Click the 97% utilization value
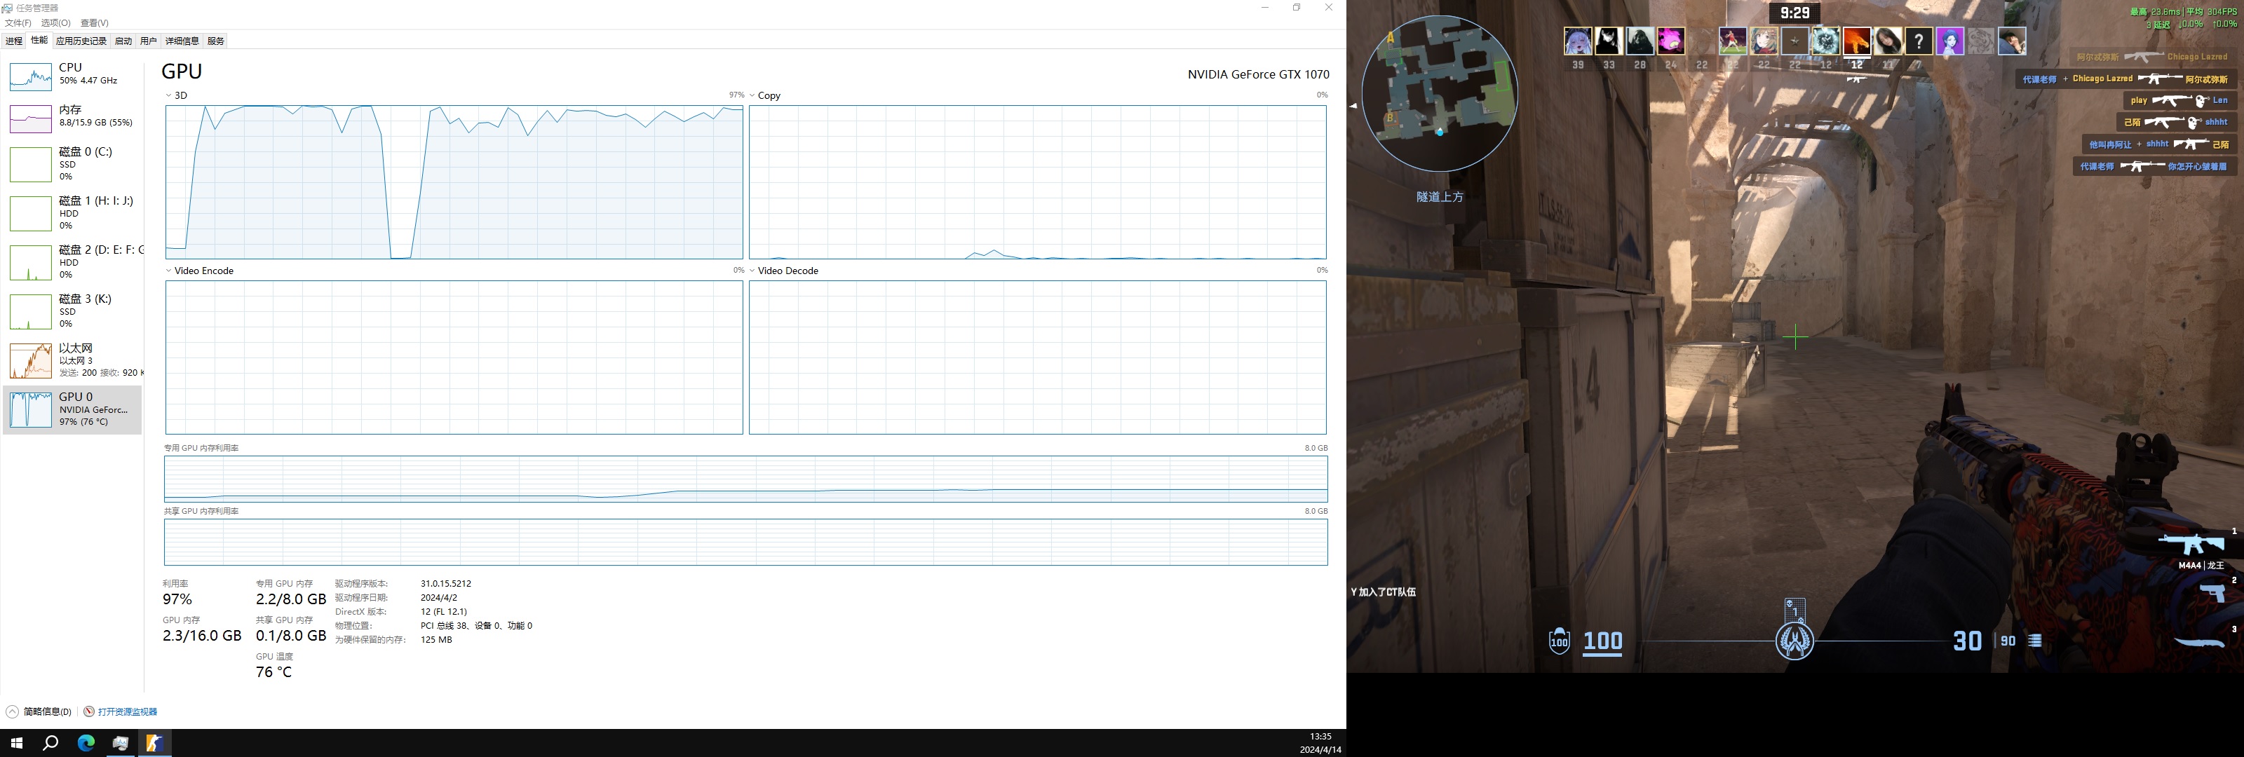The height and width of the screenshot is (757, 2244). coord(177,599)
